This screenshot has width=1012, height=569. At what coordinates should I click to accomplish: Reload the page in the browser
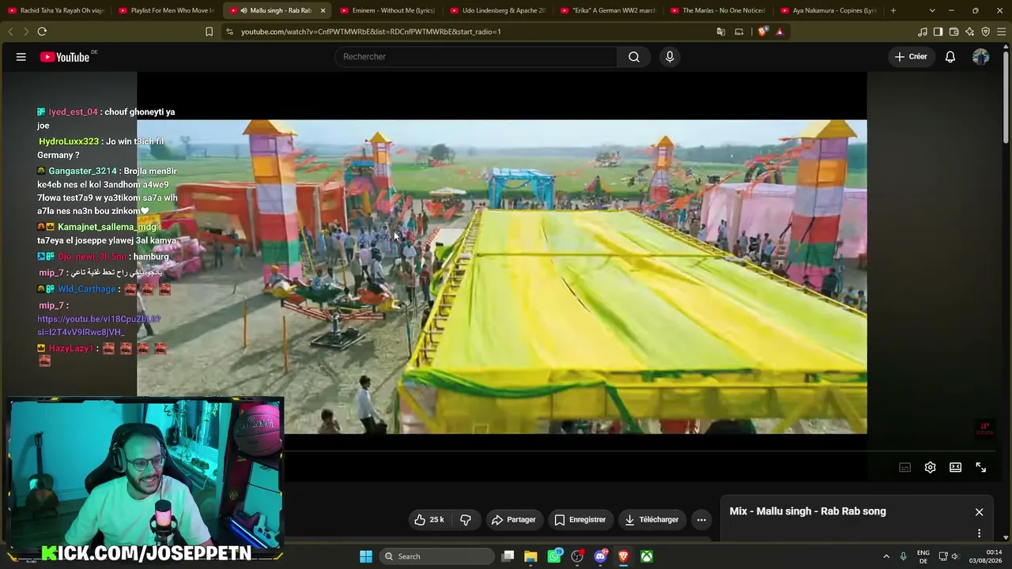point(42,32)
